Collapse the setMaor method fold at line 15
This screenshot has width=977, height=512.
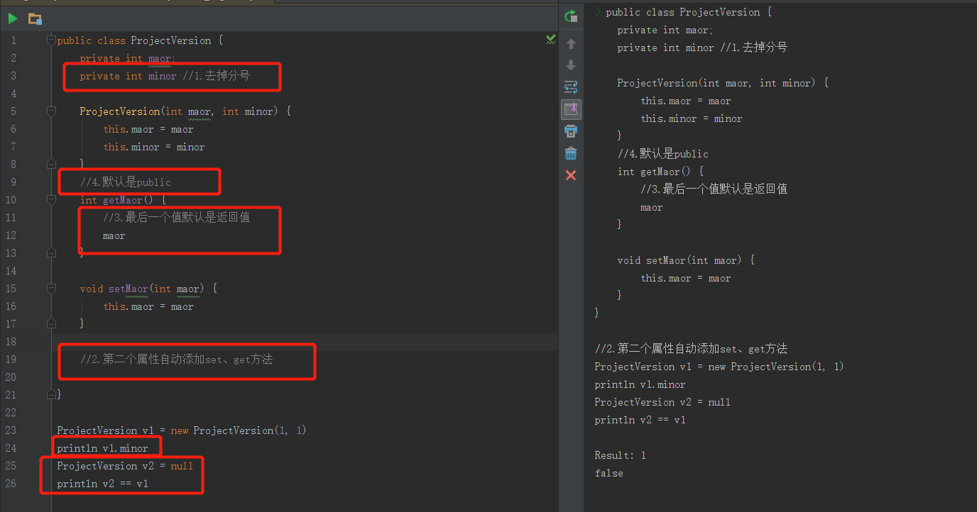[51, 289]
